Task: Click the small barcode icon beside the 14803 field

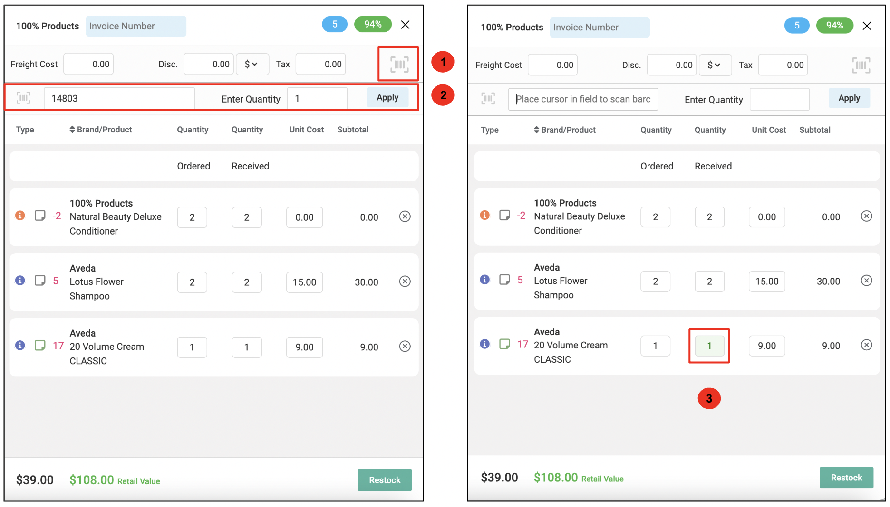Action: [x=23, y=98]
